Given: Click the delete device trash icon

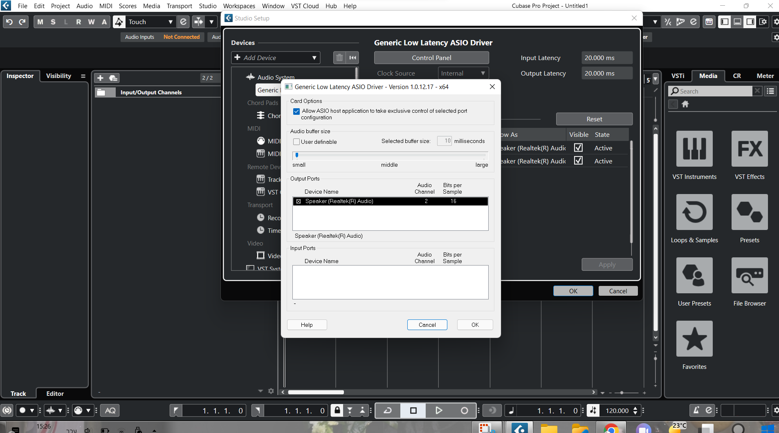Looking at the screenshot, I should coord(339,58).
